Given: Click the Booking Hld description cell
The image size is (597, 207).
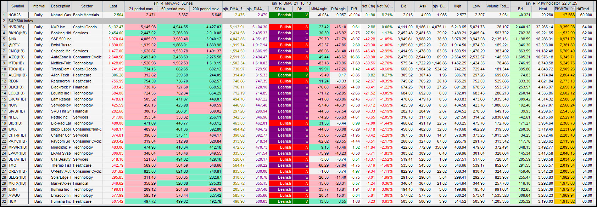Looking at the screenshot, I should pyautogui.click(x=61, y=33).
